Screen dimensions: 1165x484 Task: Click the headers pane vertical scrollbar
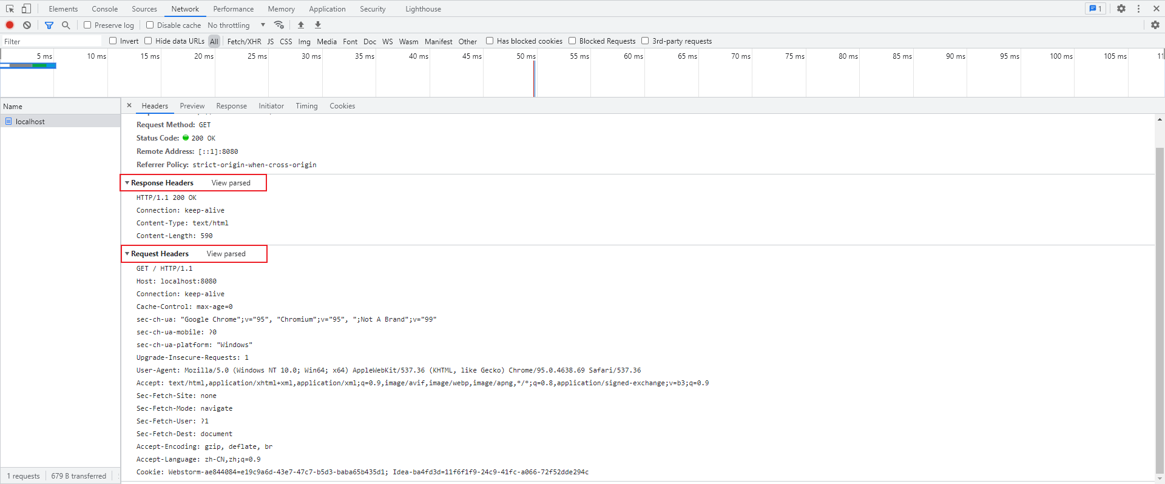(x=1160, y=310)
